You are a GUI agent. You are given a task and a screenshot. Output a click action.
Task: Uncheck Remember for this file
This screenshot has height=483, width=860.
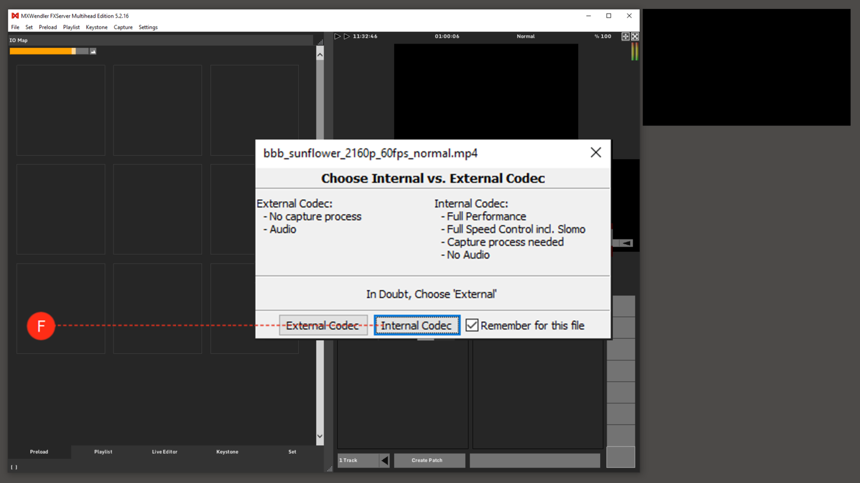click(471, 326)
